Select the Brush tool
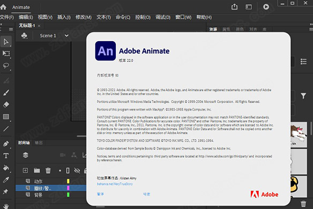The width and height of the screenshot is (313, 209). coord(6,92)
